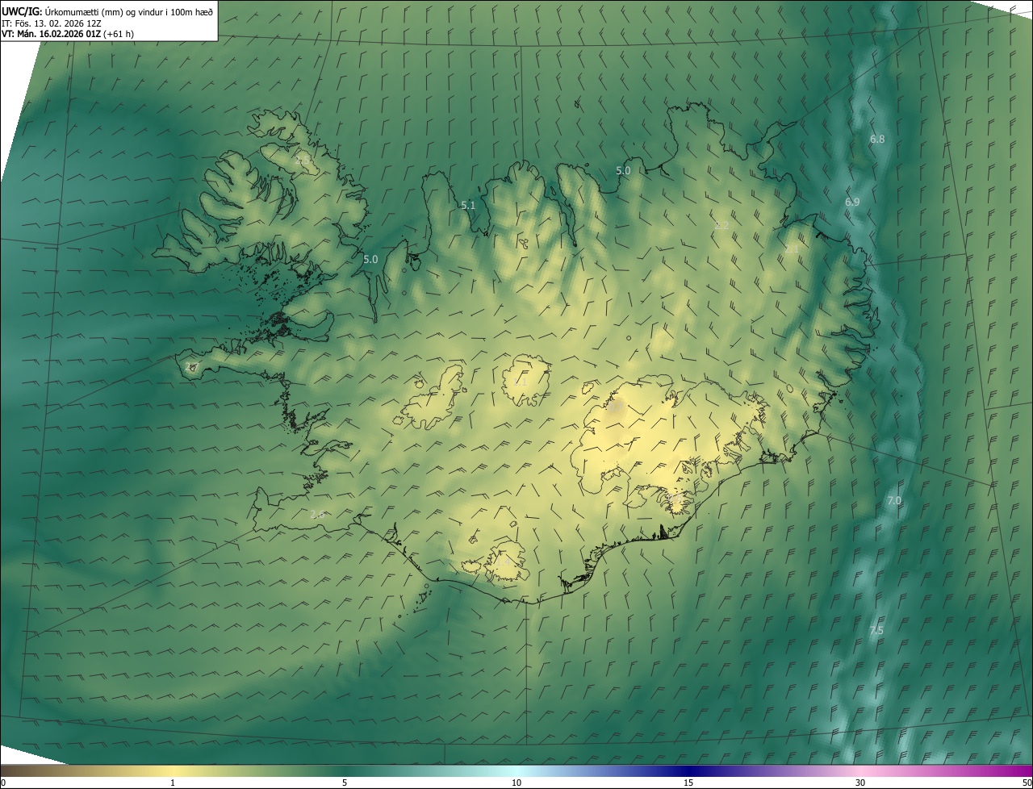Click the 7.0 precipitation value label
Screen dimensions: 1033x789
[x=894, y=500]
